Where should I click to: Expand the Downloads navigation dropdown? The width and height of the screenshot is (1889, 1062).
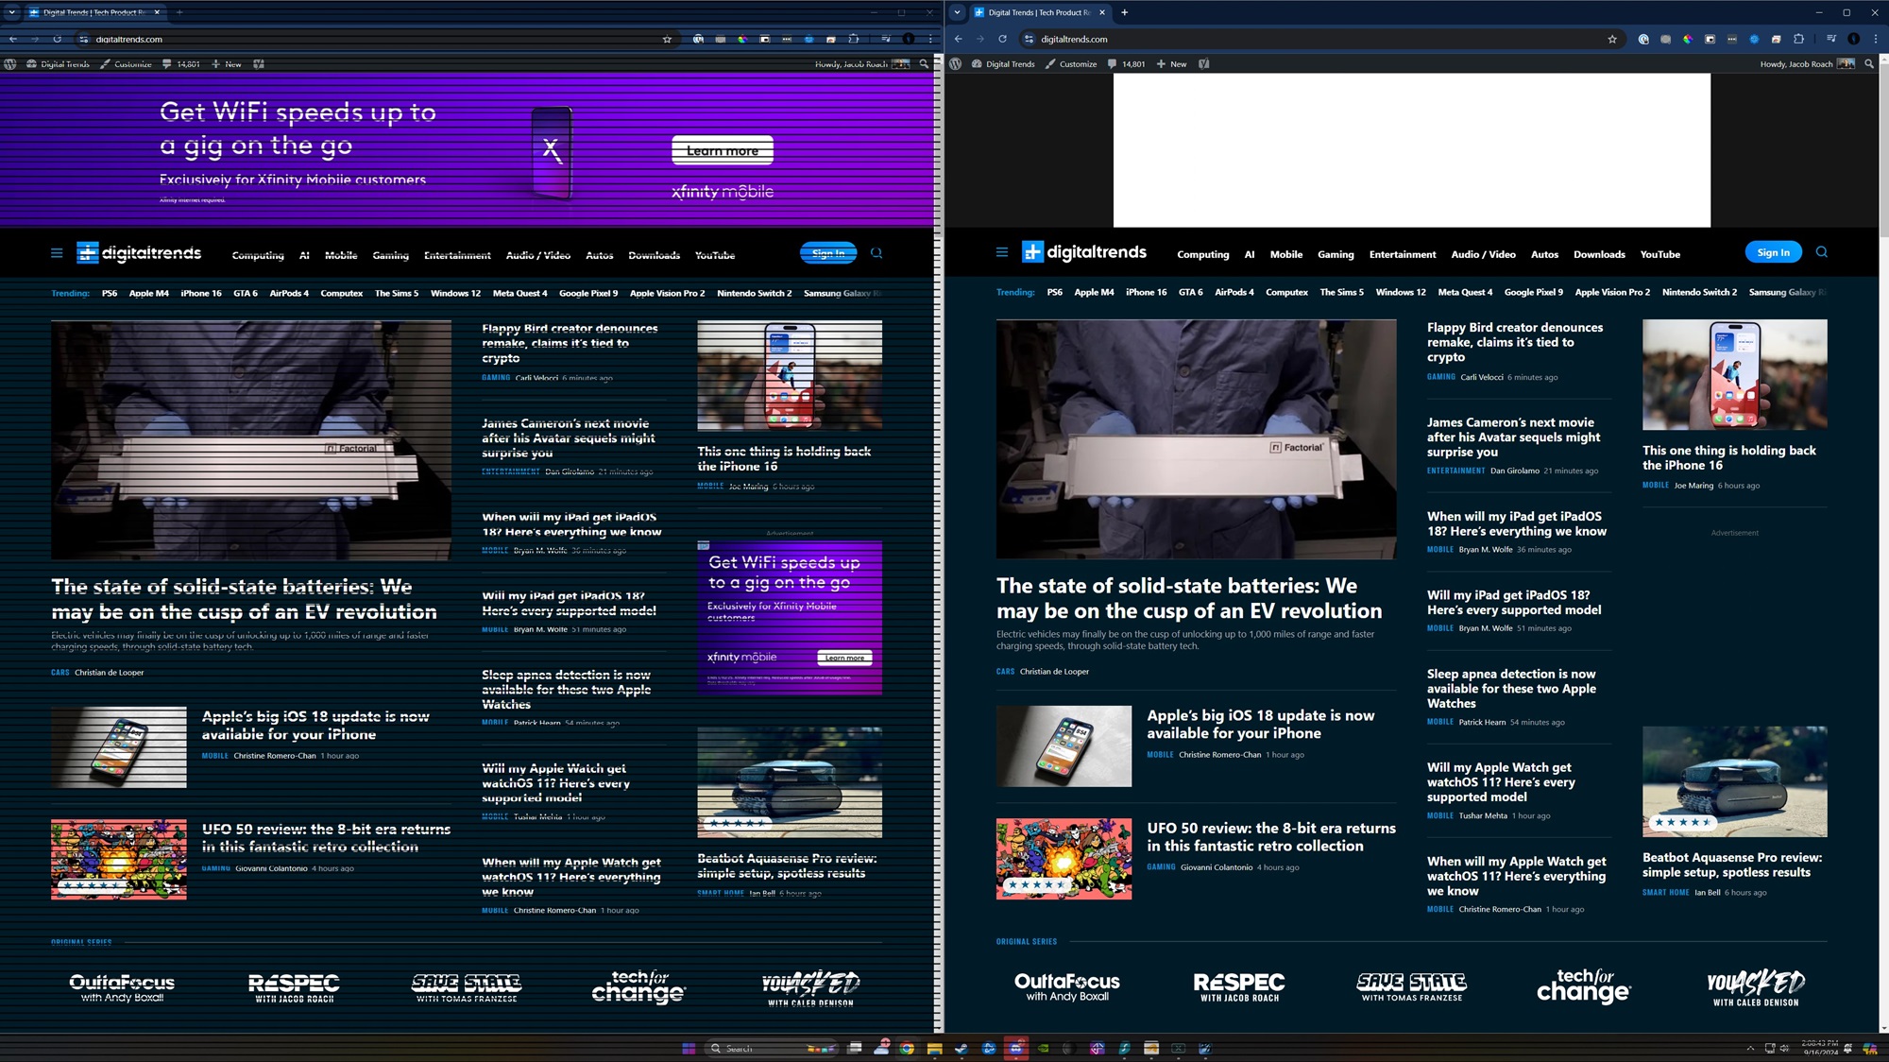pos(1600,253)
